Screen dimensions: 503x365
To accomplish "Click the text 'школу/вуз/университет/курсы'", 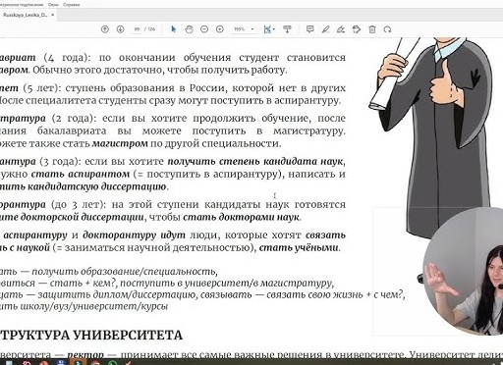I will [94, 306].
